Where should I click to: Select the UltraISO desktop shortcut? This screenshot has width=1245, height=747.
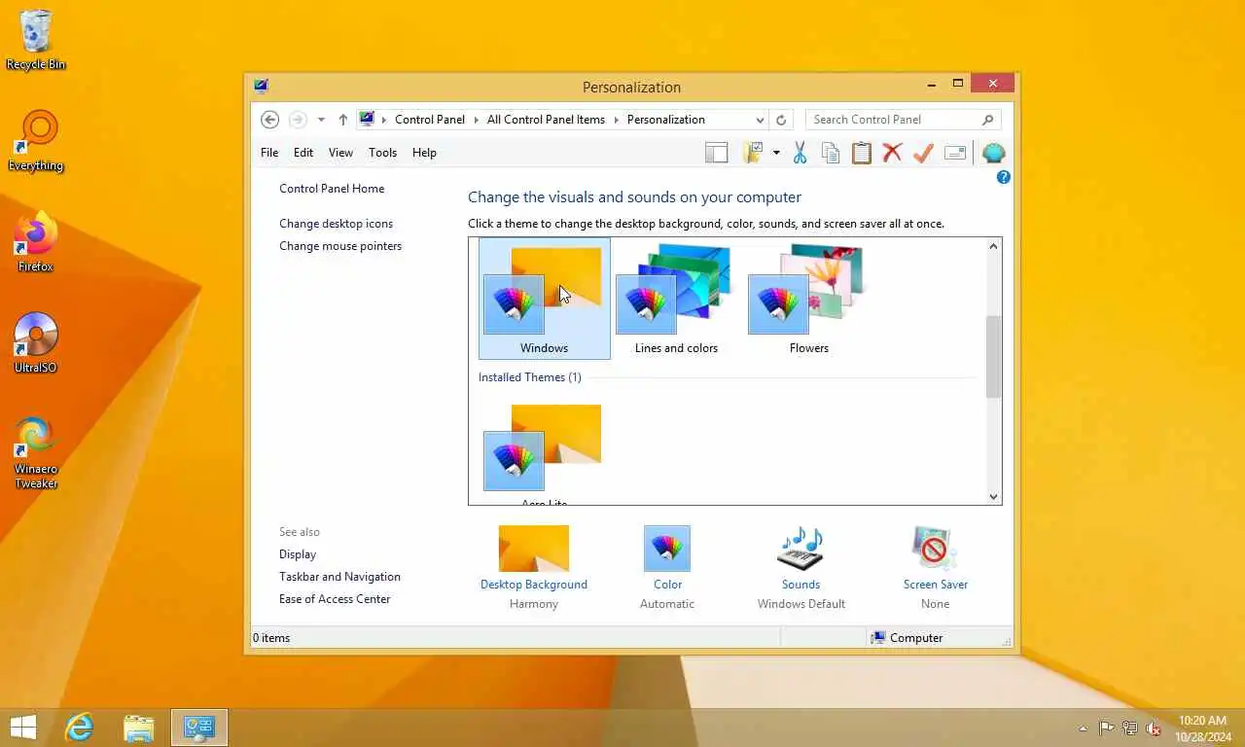[36, 343]
